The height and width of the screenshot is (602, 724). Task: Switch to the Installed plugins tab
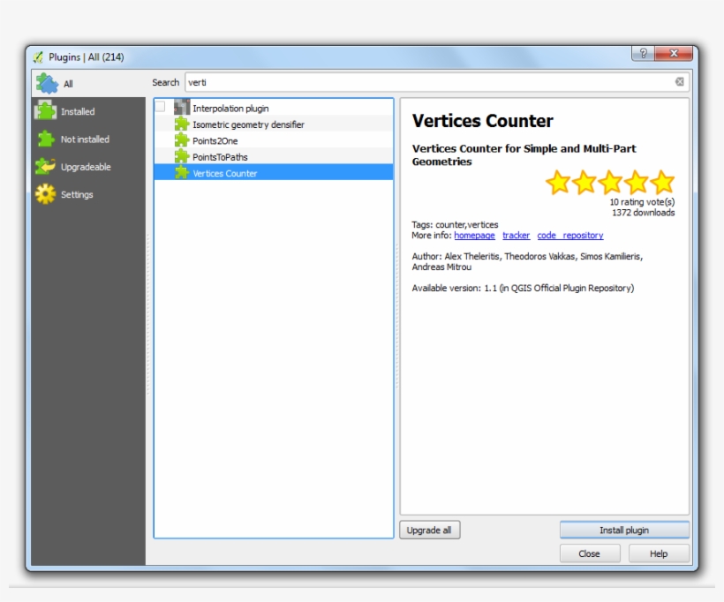(x=88, y=111)
